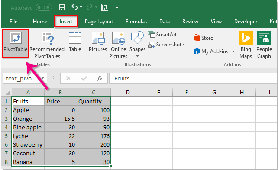Image resolution: width=278 pixels, height=170 pixels.
Task: Select the column D header
Action: pos(128,93)
